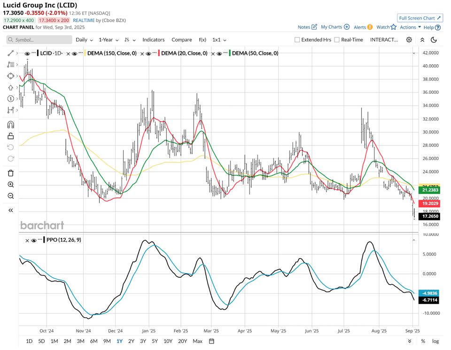Remove the PPO (12, 26, 9) study
Image resolution: width=451 pixels, height=350 pixels.
(x=27, y=241)
